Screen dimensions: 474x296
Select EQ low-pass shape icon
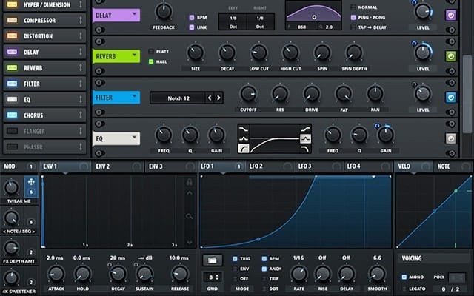(306, 148)
